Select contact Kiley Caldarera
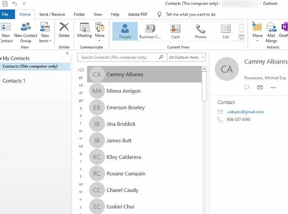The height and width of the screenshot is (214, 288). tap(144, 157)
